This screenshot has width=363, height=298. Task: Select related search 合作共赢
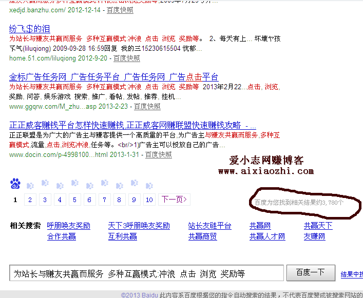click(x=61, y=236)
